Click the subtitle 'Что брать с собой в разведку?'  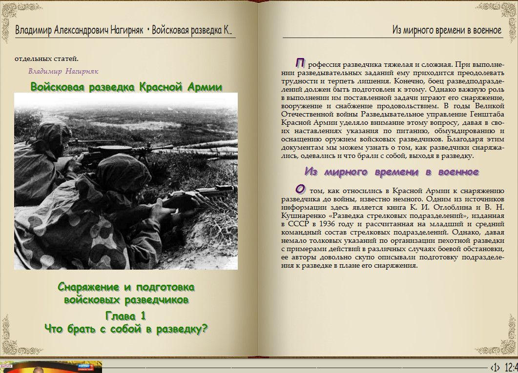click(x=126, y=329)
